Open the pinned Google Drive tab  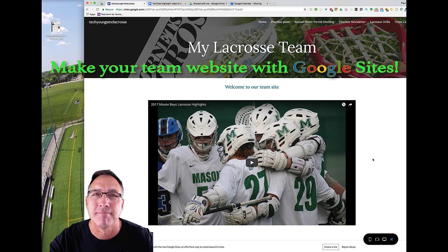pos(102,3)
